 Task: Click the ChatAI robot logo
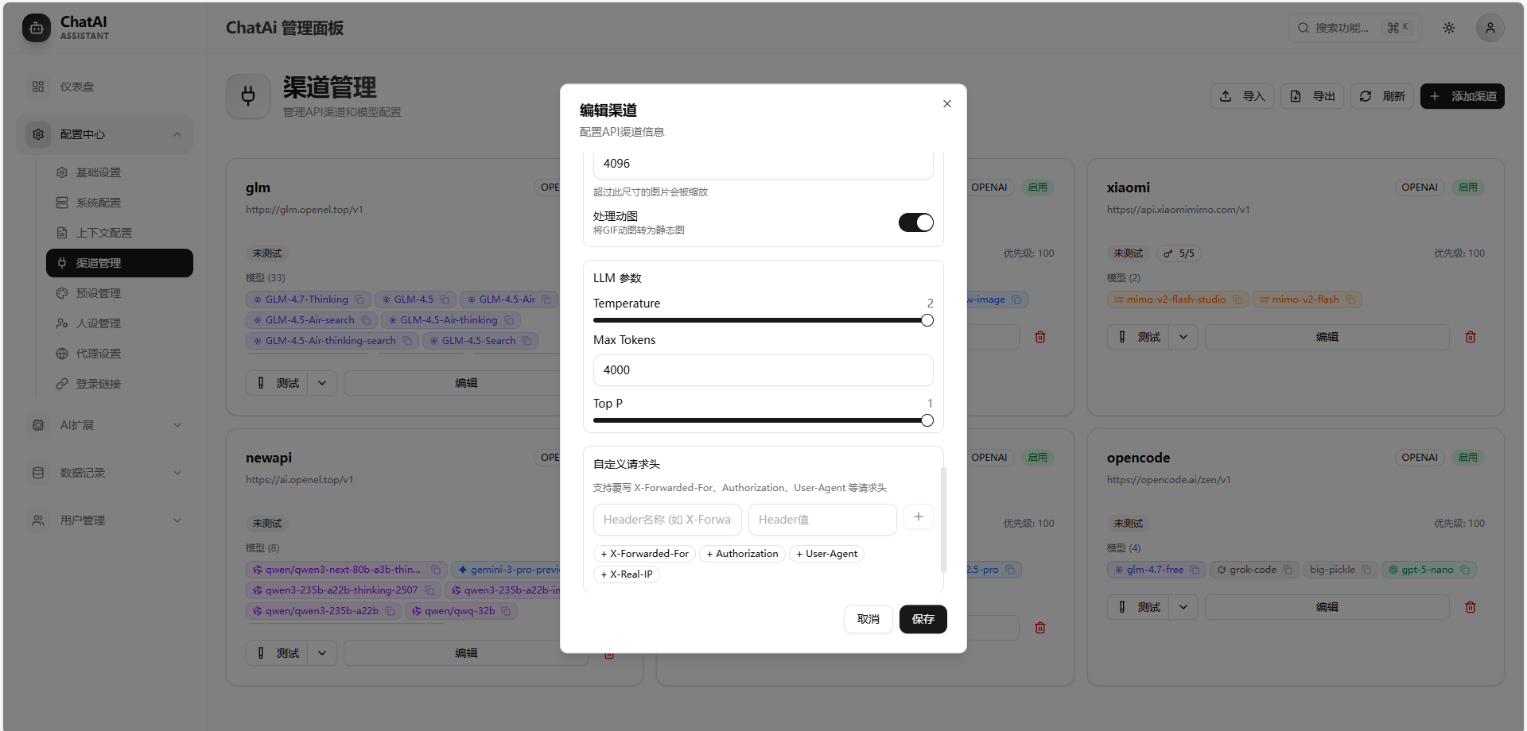coord(36,28)
